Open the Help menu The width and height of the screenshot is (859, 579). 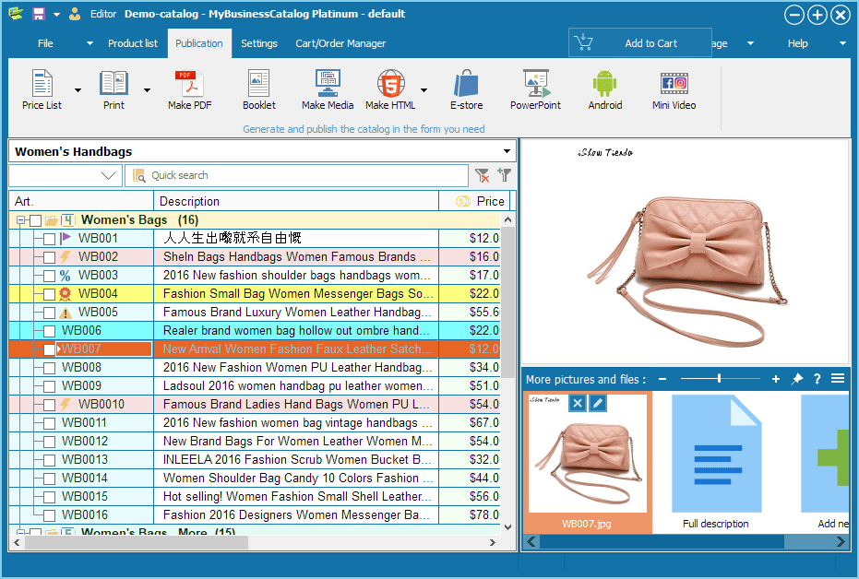[797, 43]
